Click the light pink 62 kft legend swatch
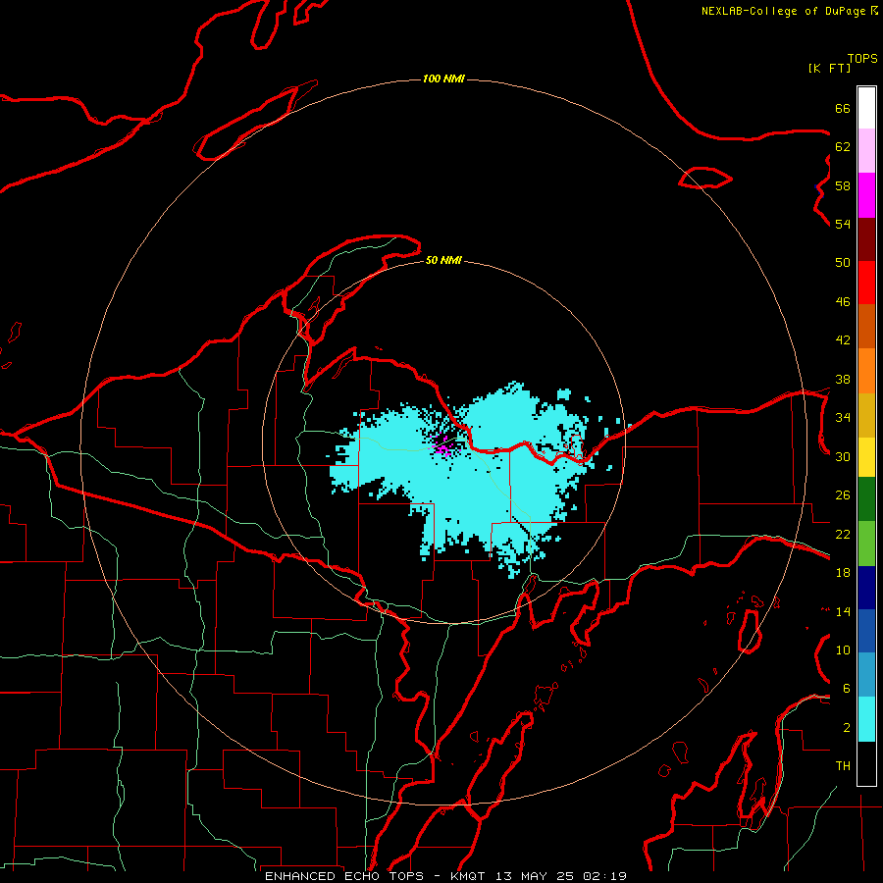This screenshot has height=883, width=883. 866,150
